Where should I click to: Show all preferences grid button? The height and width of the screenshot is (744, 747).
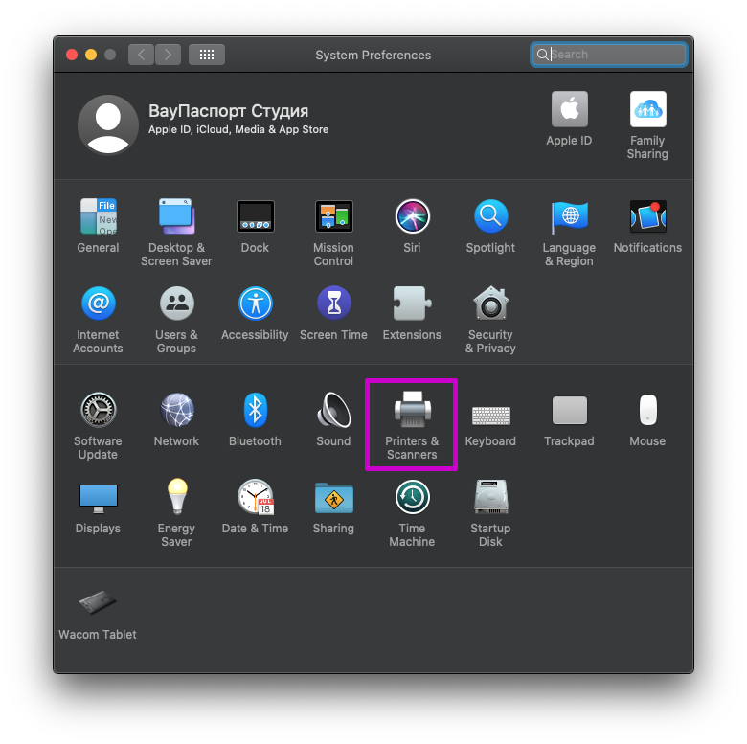pyautogui.click(x=207, y=55)
